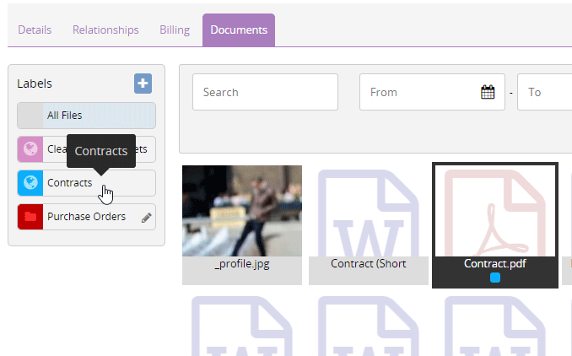Viewport: 572px width, 356px height.
Task: Click the blue Contracts globe icon
Action: [x=30, y=183]
